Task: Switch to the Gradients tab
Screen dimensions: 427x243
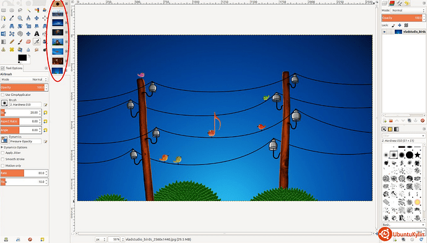Action: (x=396, y=129)
